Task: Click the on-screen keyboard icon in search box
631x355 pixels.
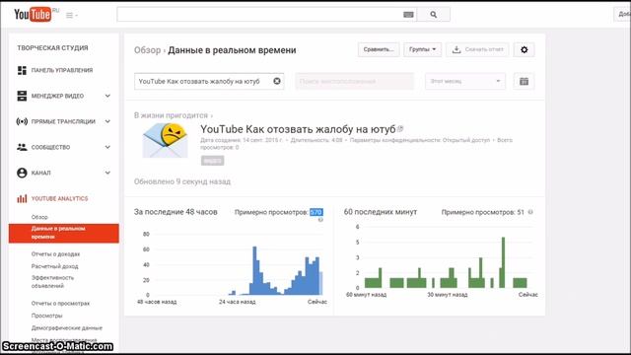Action: pyautogui.click(x=408, y=15)
